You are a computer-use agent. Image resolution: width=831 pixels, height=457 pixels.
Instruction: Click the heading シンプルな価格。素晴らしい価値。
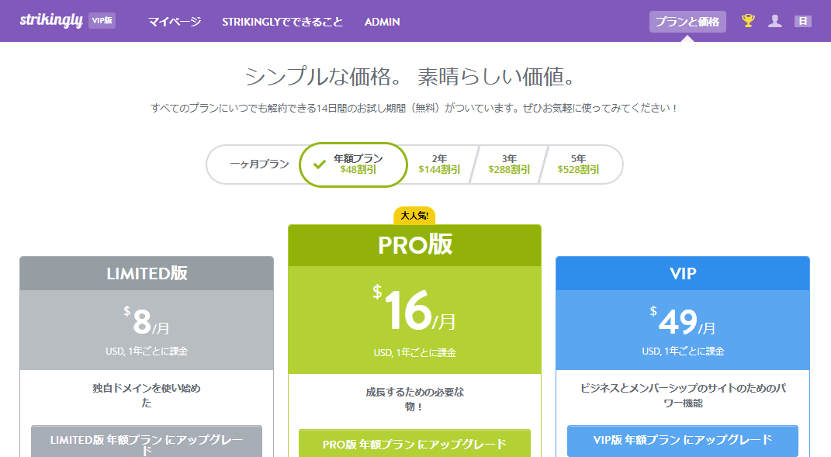click(410, 78)
